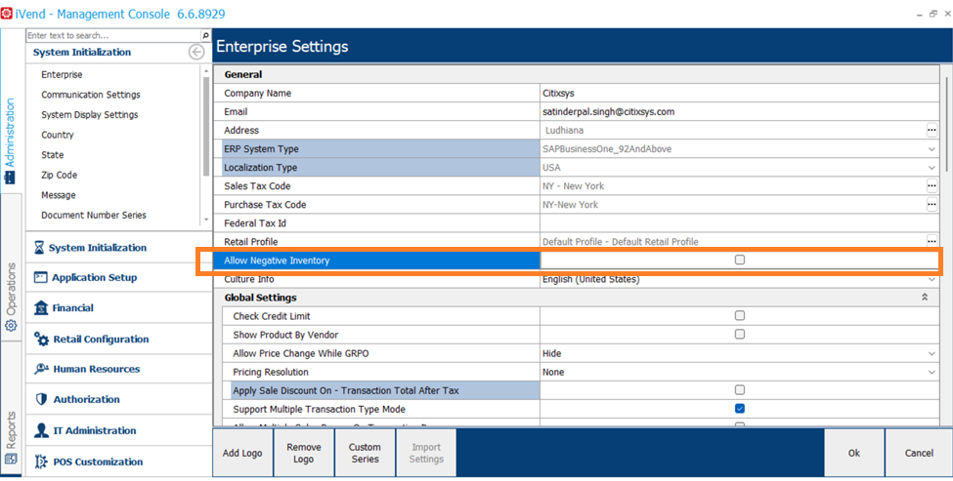This screenshot has width=953, height=481.
Task: Open the Authorization menu section
Action: [119, 399]
